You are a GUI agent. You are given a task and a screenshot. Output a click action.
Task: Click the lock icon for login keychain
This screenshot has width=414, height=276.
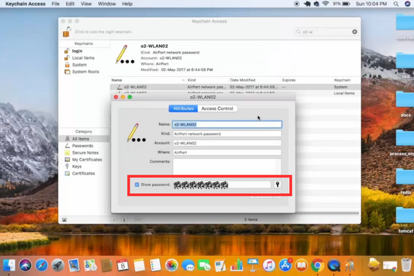click(x=67, y=32)
